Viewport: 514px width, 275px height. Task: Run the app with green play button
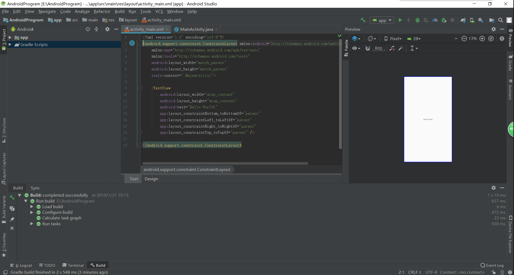[x=400, y=20]
